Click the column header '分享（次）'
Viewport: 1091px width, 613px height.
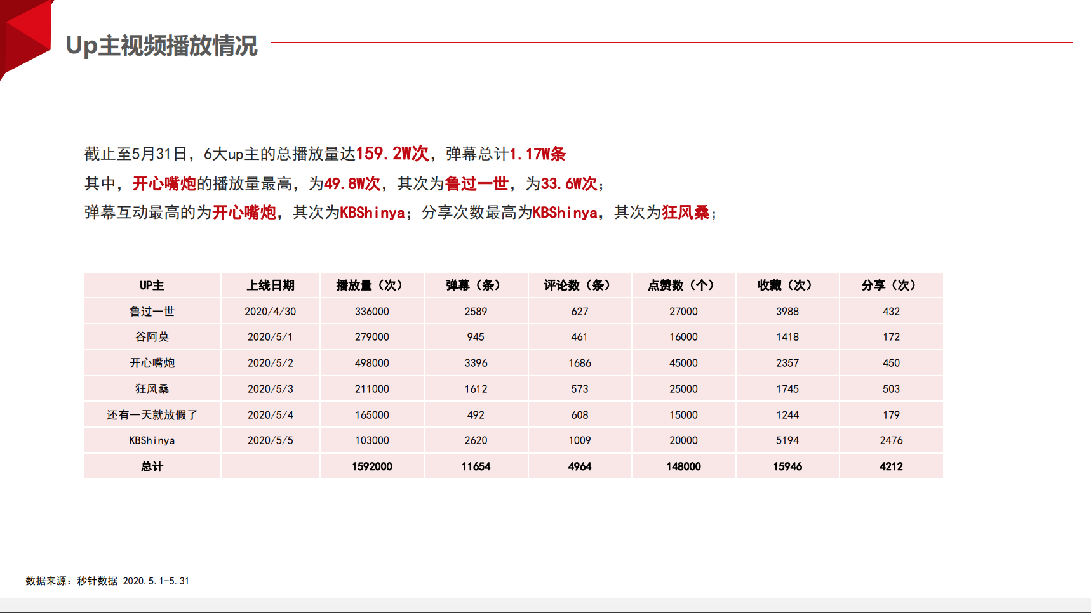click(x=891, y=286)
